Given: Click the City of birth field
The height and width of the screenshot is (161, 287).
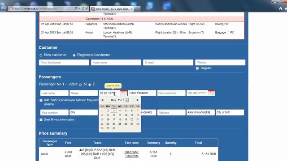Looking at the screenshot, I should click(x=230, y=112).
